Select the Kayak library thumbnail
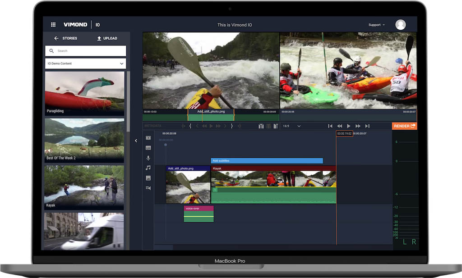Viewport: 462px width, 278px height. (x=84, y=187)
